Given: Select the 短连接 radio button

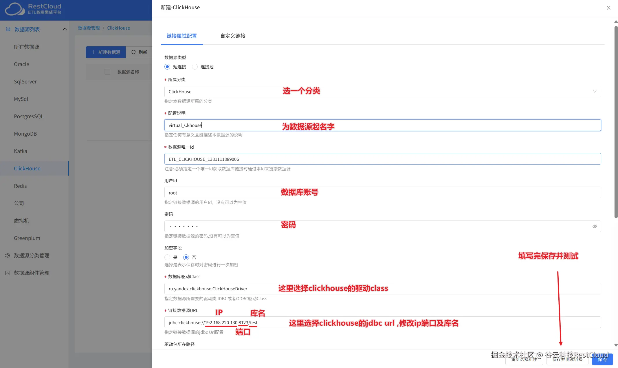Looking at the screenshot, I should (167, 67).
